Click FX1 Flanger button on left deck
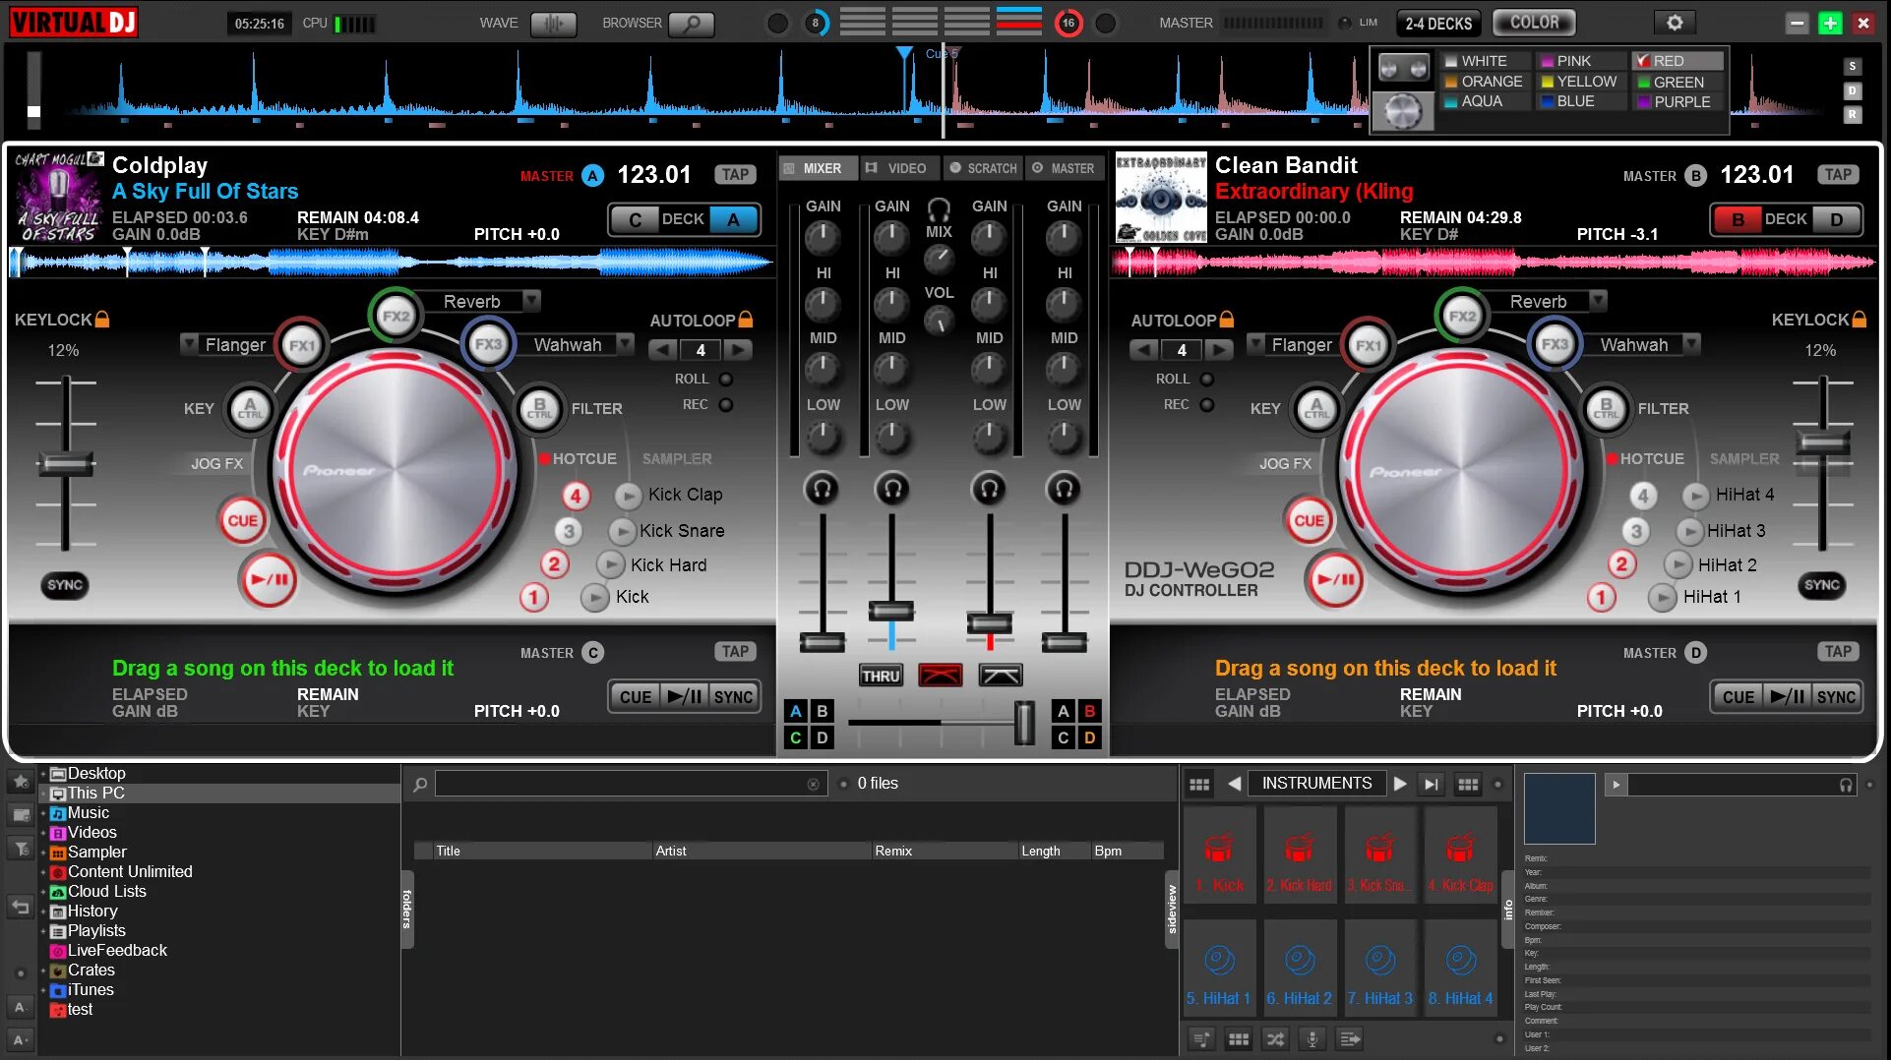The width and height of the screenshot is (1891, 1060). 301,345
